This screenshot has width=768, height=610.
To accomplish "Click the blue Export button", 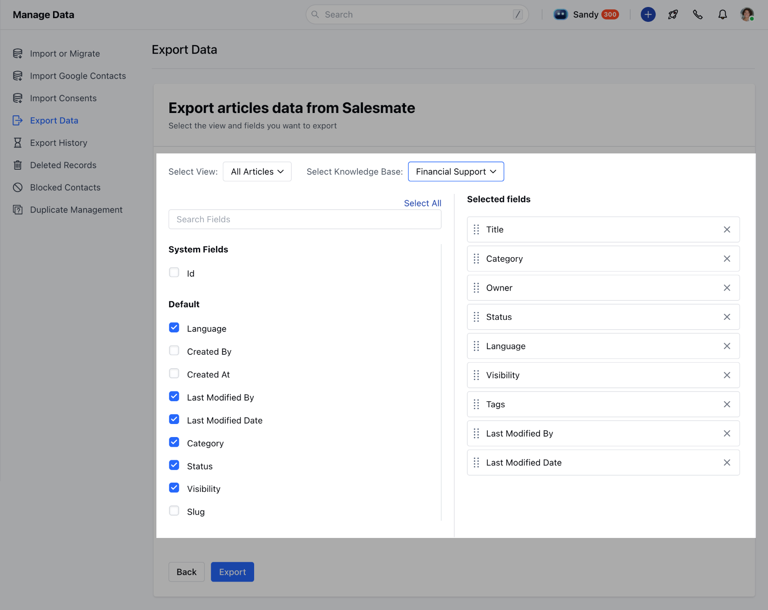I will (232, 572).
